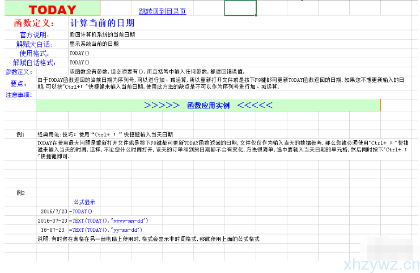Select the 计算当前的日期 heading cell

click(x=102, y=23)
